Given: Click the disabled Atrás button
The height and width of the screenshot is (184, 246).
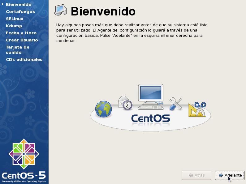Looking at the screenshot, I should [196, 175].
